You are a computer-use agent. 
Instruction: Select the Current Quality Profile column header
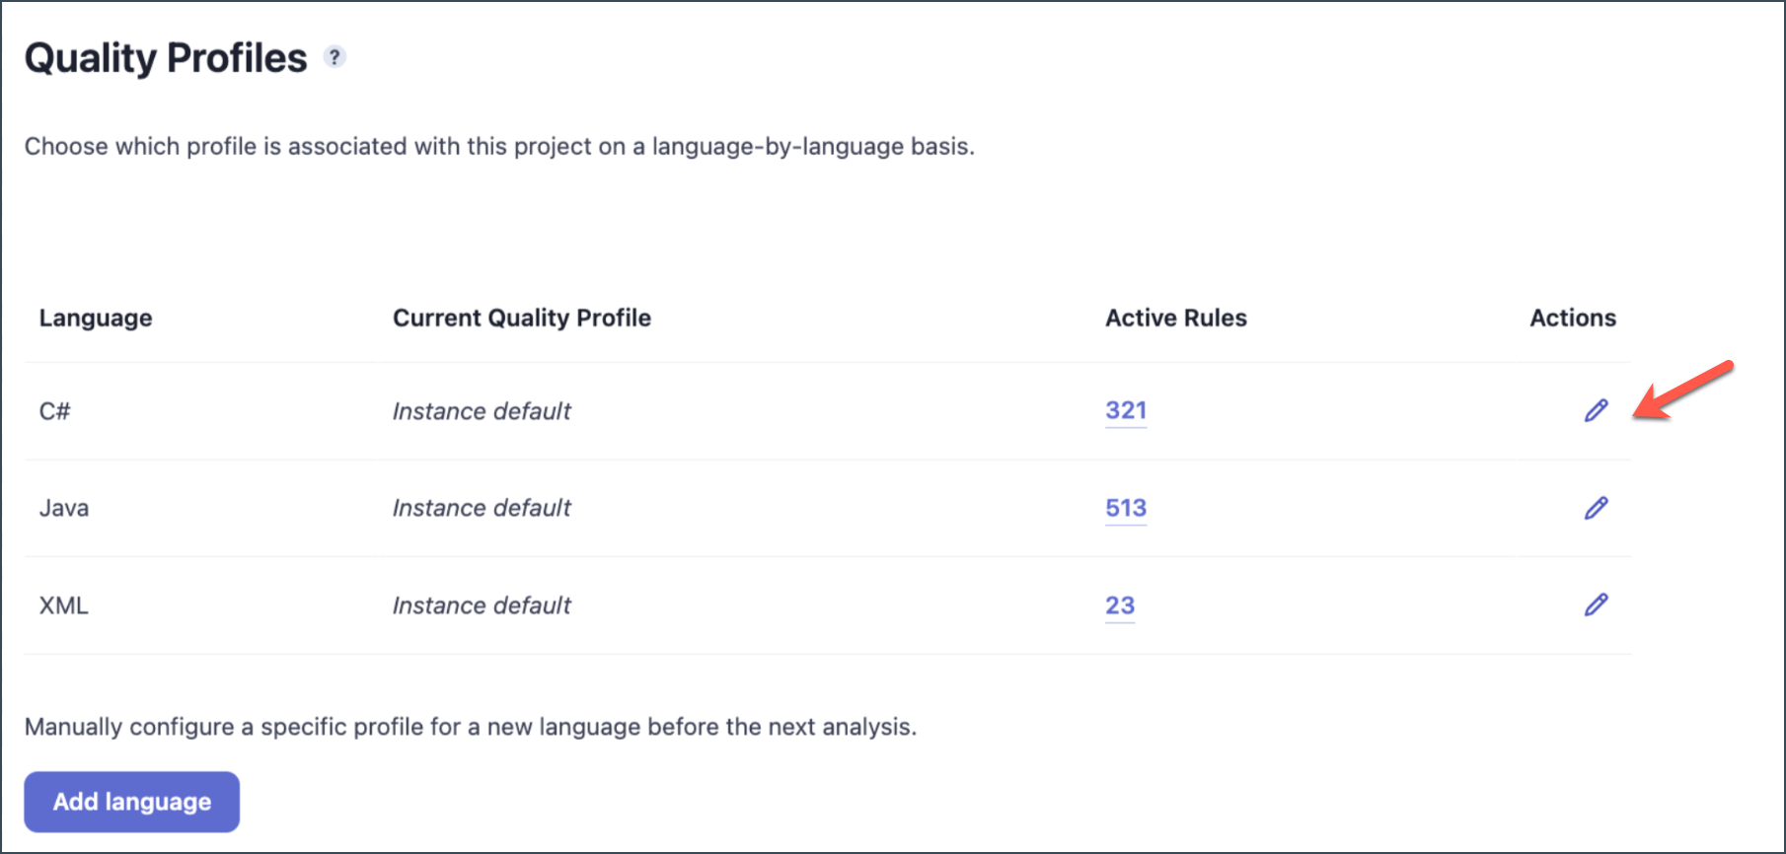click(x=521, y=318)
